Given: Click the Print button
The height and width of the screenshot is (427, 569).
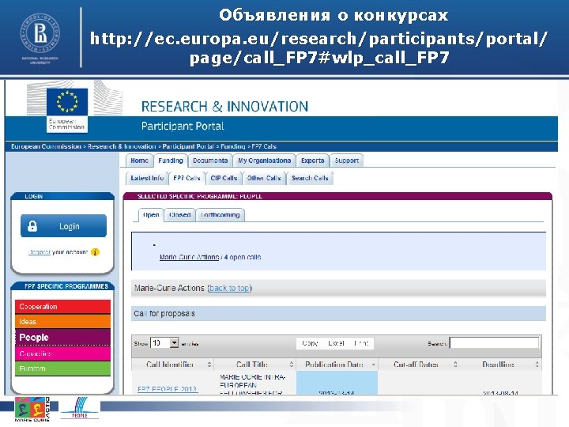Looking at the screenshot, I should click(x=361, y=343).
